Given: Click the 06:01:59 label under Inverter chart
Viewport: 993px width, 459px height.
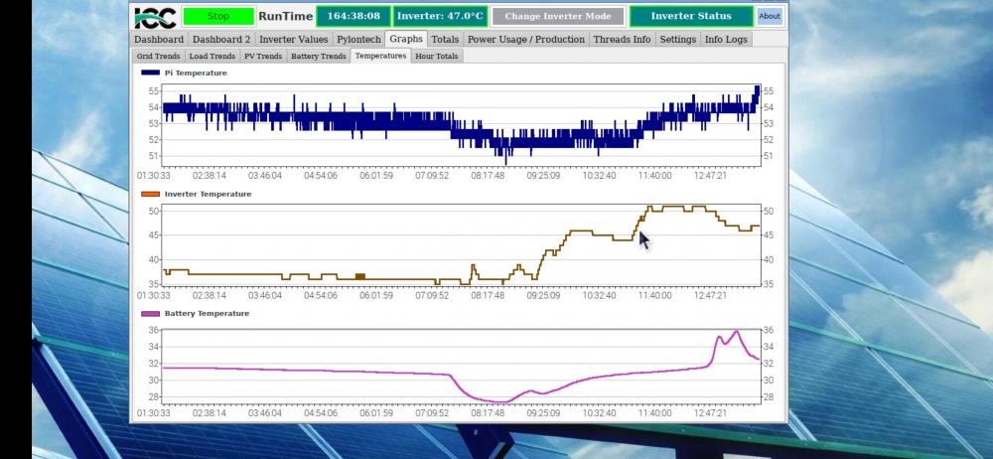Looking at the screenshot, I should click(x=376, y=295).
